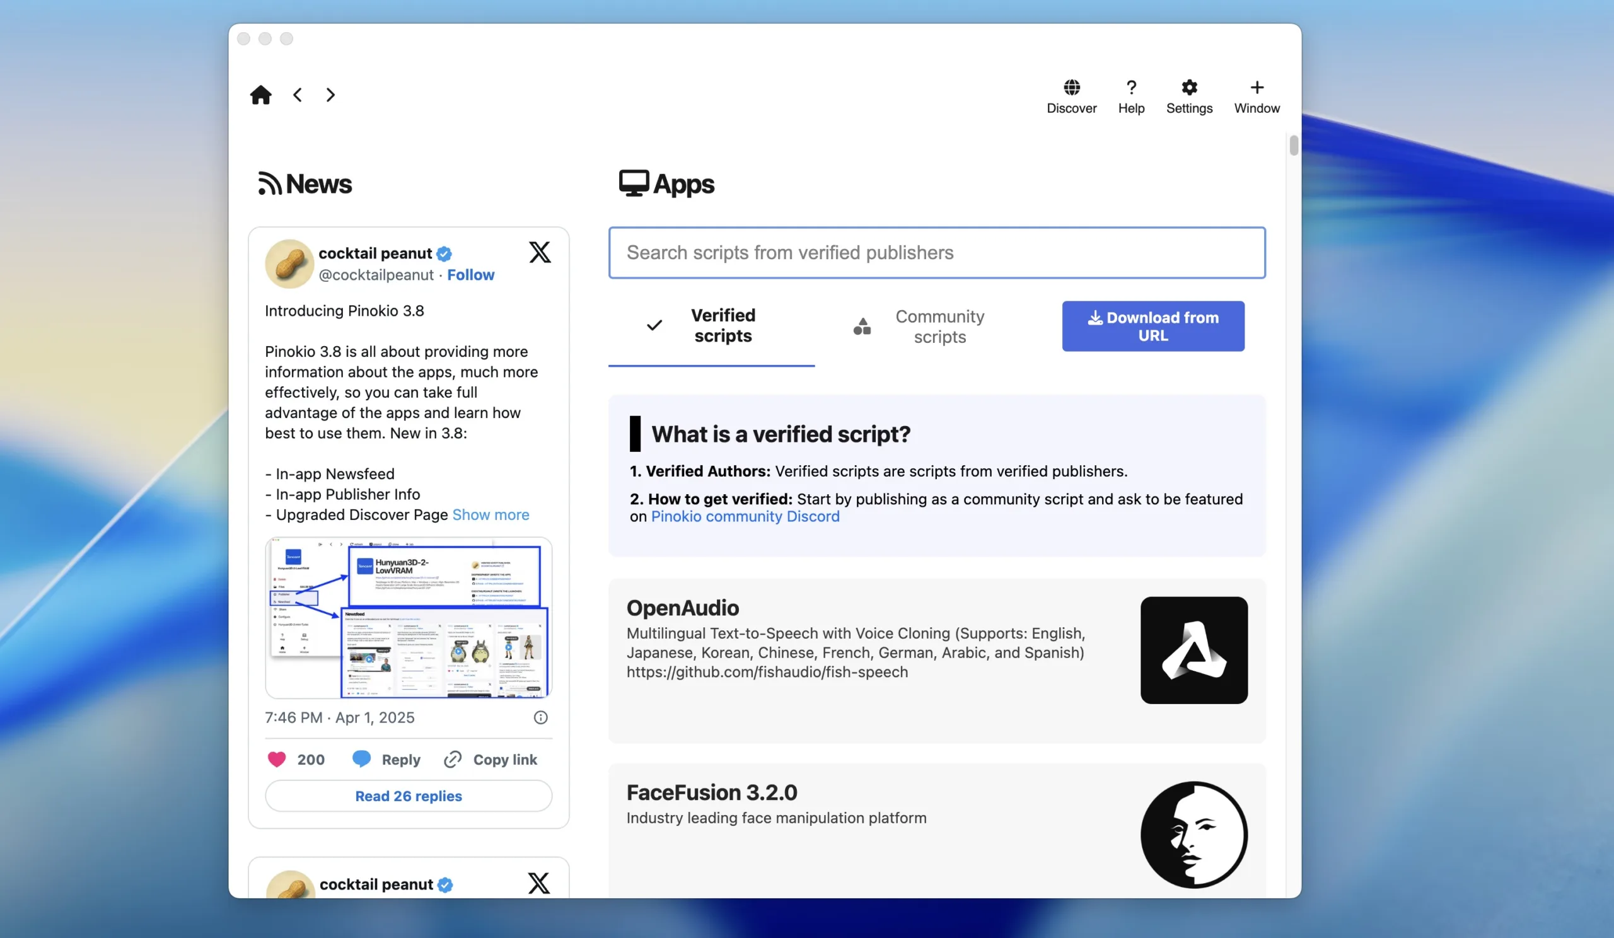Open Pinokio community Discord link
The height and width of the screenshot is (938, 1614).
[x=745, y=516]
